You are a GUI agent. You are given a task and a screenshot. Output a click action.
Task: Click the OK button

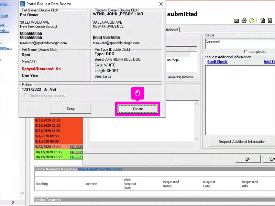pos(247,159)
